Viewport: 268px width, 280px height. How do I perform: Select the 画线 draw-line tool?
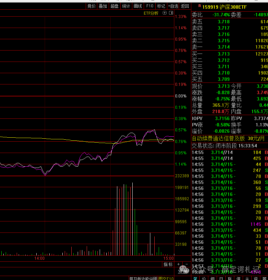pos(138,6)
